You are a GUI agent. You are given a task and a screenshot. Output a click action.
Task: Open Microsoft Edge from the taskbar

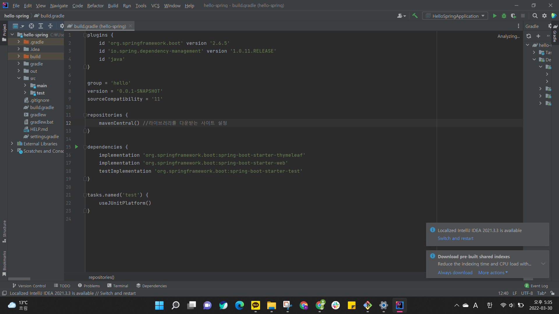pos(239,305)
